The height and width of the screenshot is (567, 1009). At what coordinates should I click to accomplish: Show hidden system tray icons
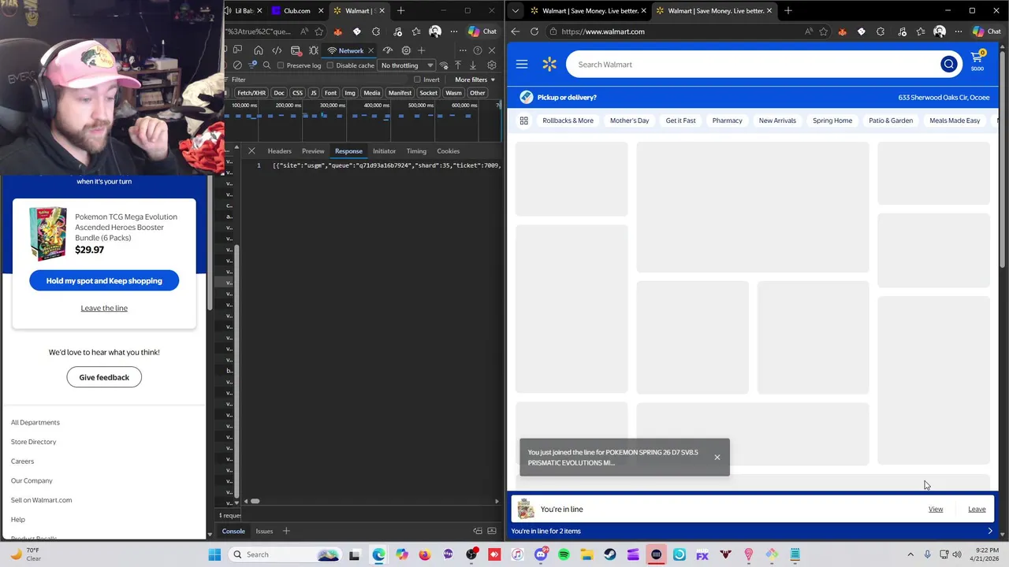tap(910, 554)
